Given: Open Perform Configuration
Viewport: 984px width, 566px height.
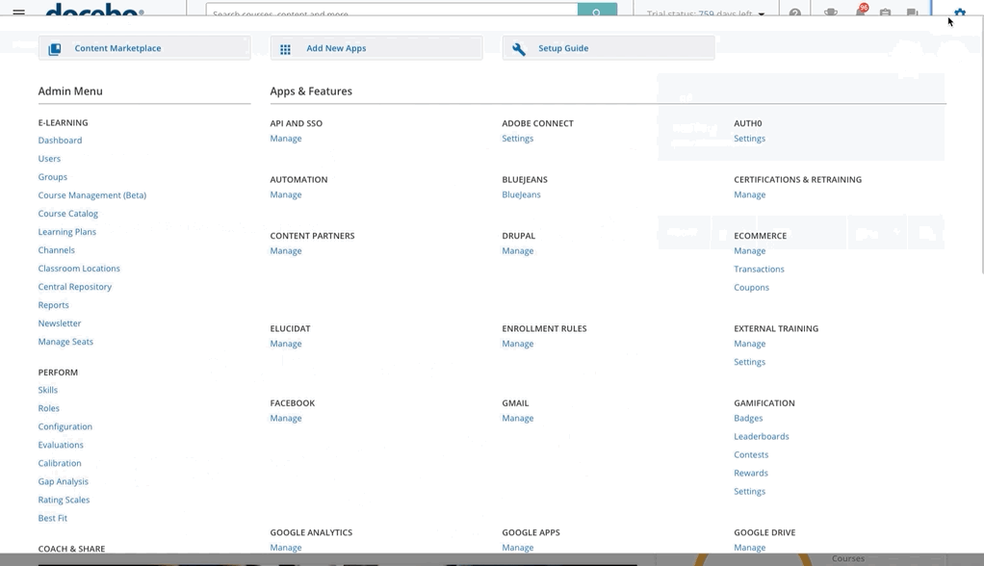Looking at the screenshot, I should click(x=65, y=426).
